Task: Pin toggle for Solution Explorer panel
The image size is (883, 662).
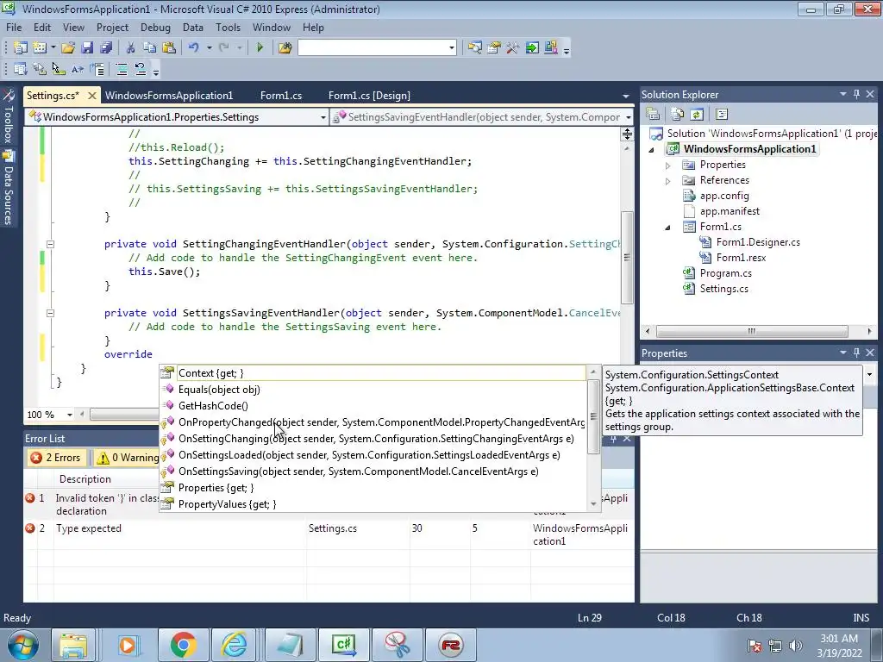Action: (856, 95)
